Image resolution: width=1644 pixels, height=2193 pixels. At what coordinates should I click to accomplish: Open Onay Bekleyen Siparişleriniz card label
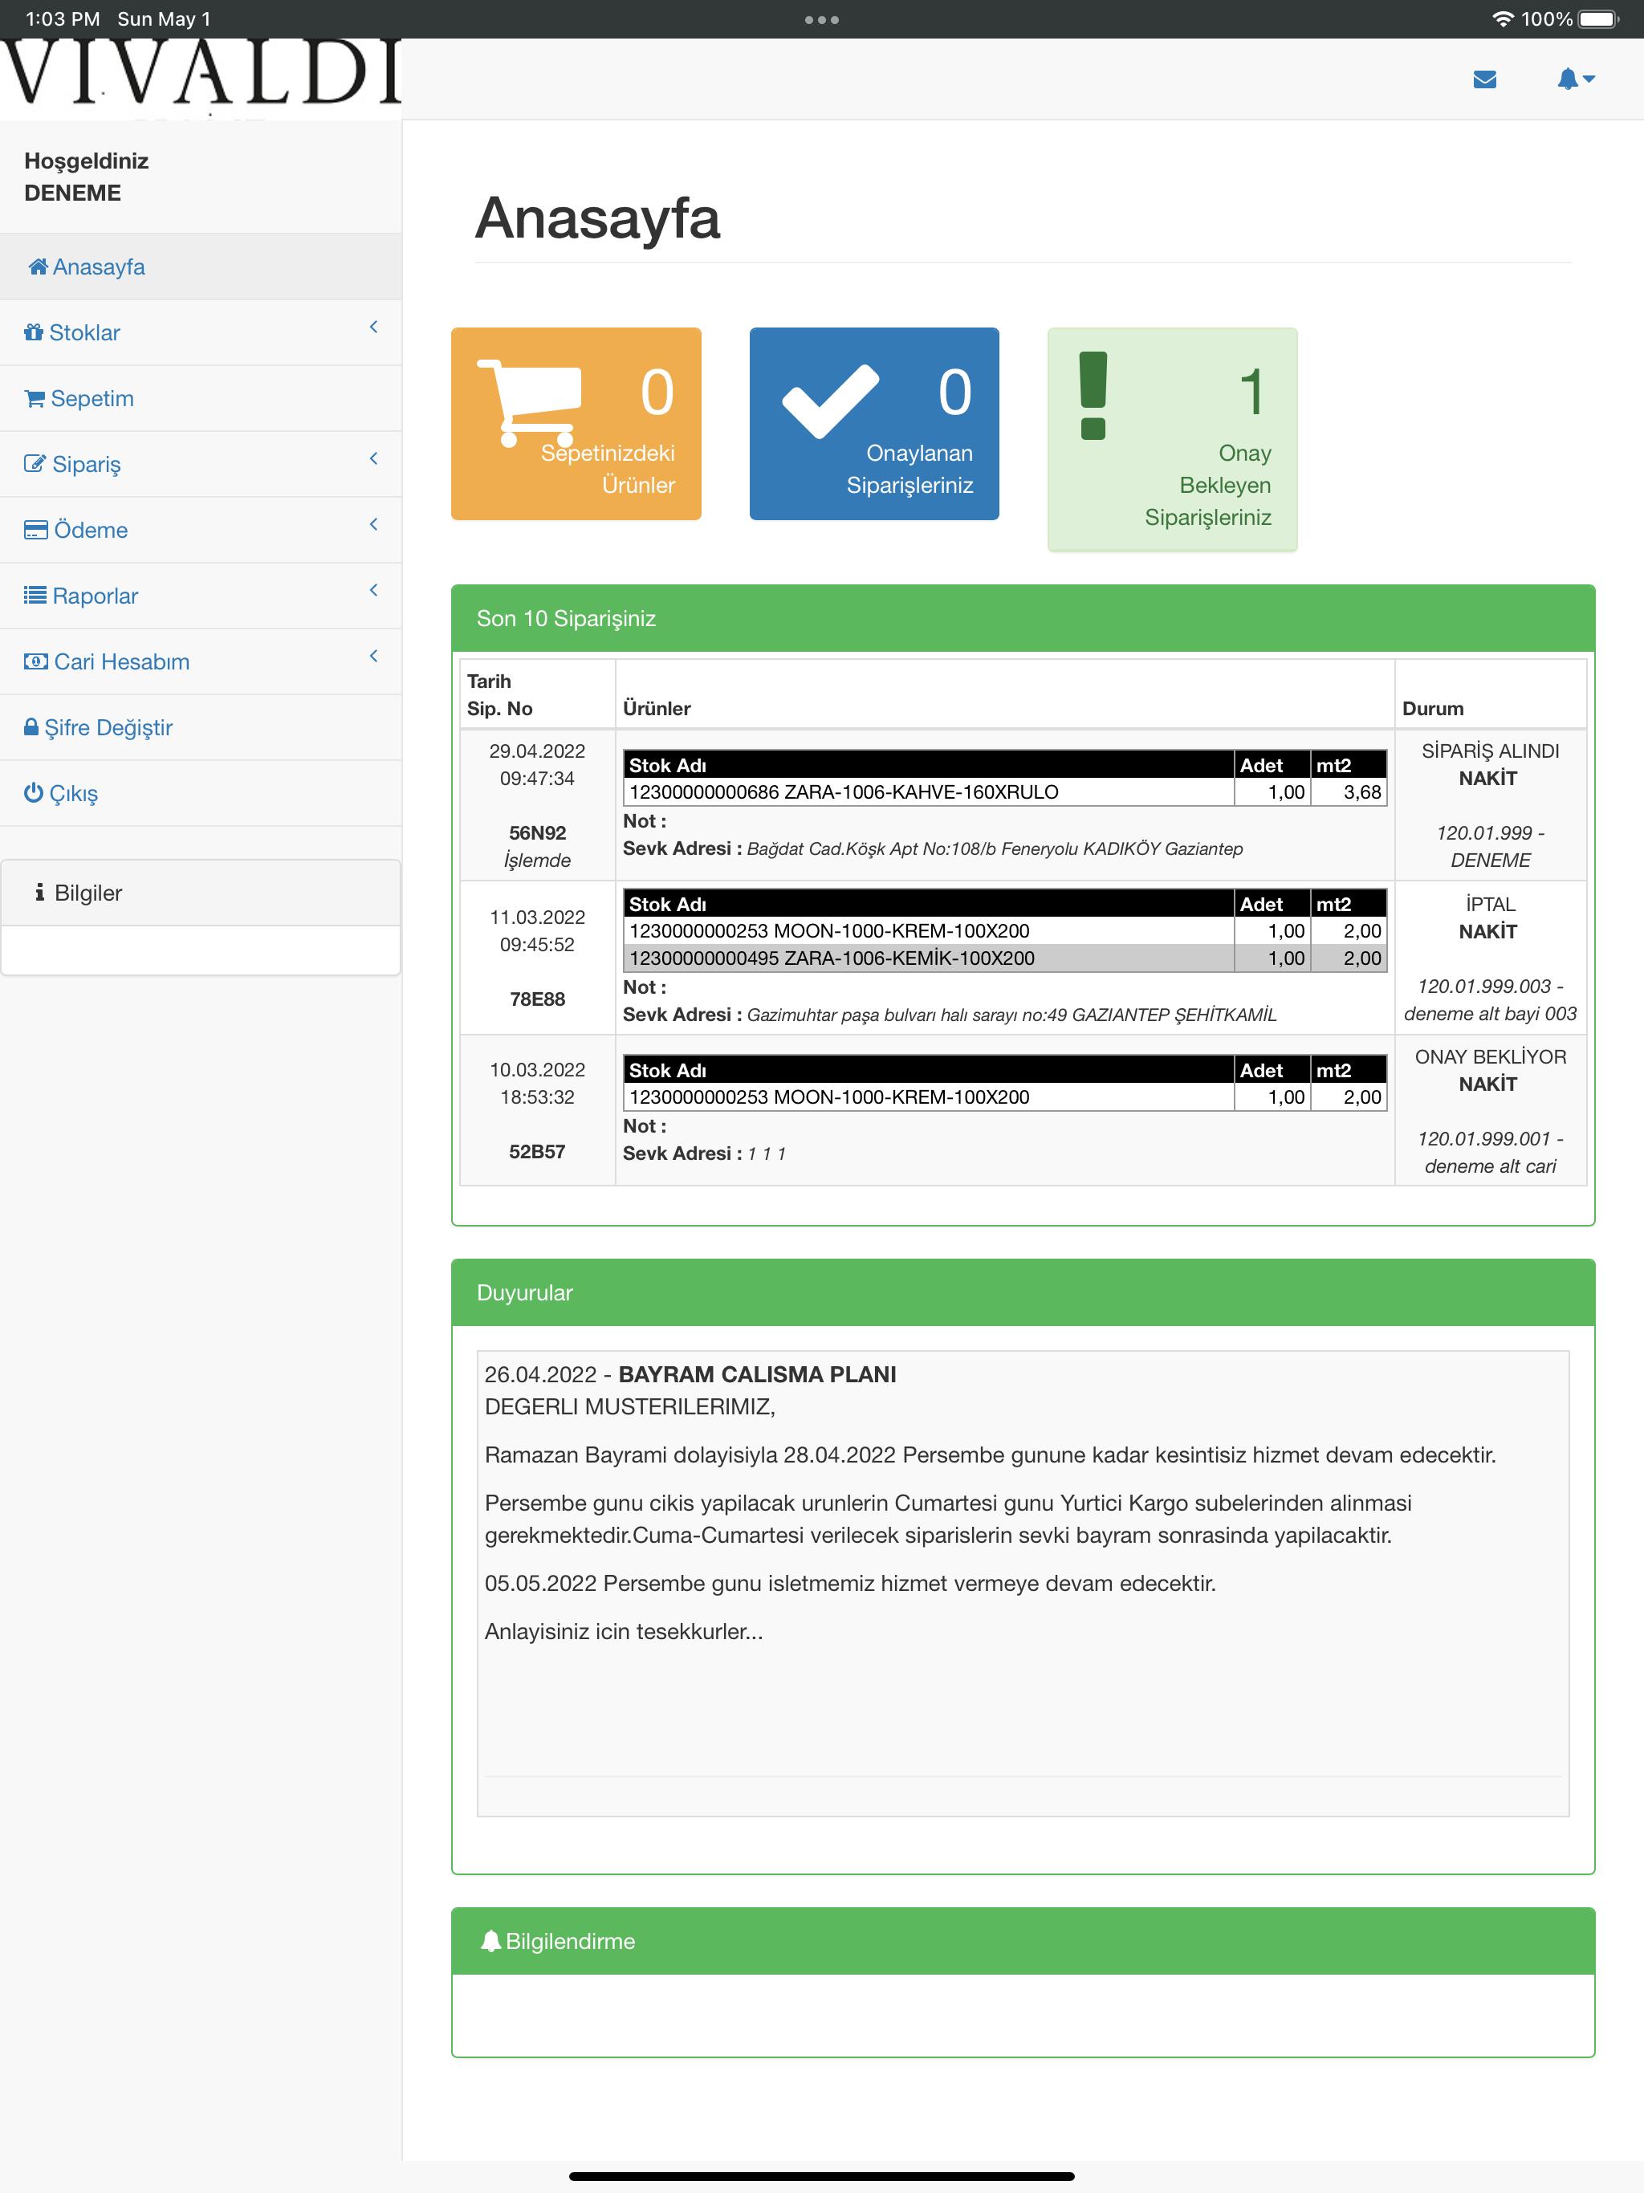pyautogui.click(x=1208, y=485)
